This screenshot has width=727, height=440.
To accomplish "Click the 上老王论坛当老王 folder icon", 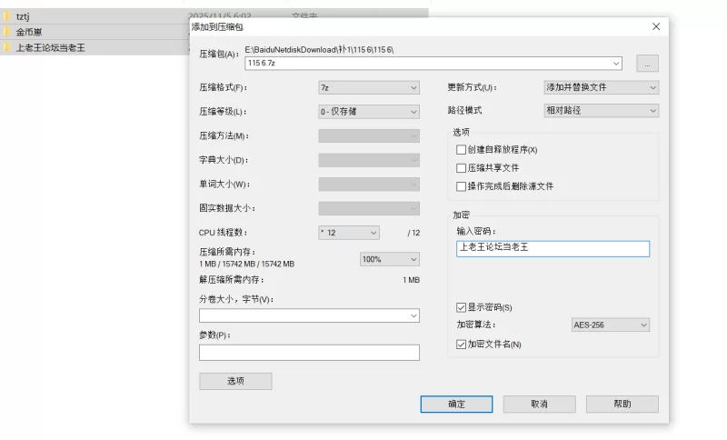I will 7,47.
